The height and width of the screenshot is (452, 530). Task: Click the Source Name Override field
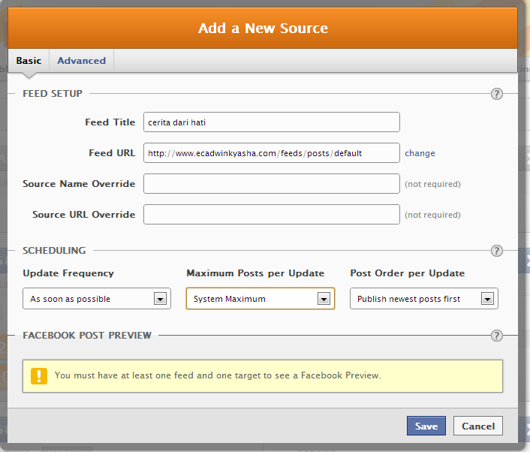click(271, 184)
